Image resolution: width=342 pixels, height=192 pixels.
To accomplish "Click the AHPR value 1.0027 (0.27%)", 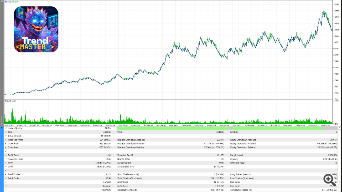I will click(x=103, y=163).
